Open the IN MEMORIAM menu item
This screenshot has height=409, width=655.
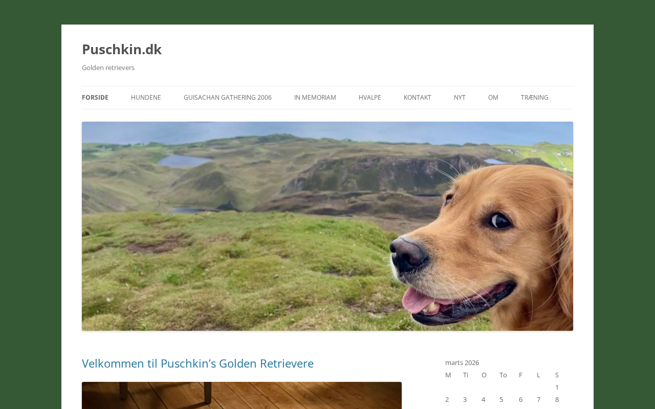315,98
